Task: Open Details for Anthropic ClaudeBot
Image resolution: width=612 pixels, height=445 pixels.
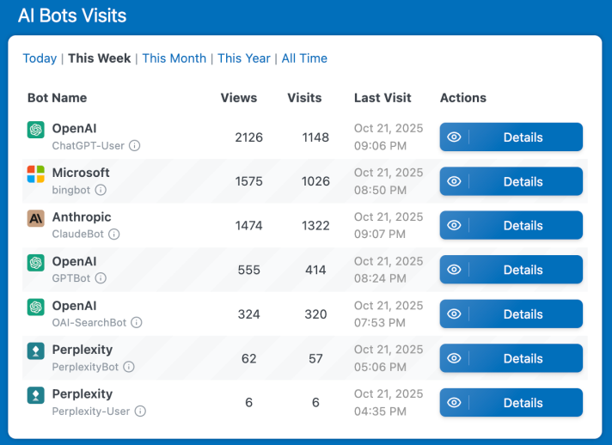Action: point(511,226)
